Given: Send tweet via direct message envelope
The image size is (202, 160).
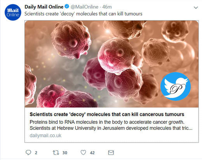Looking at the screenshot, I should (x=111, y=153).
